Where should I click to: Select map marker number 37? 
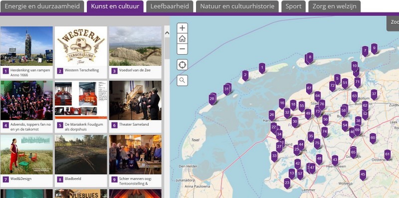click(374, 94)
